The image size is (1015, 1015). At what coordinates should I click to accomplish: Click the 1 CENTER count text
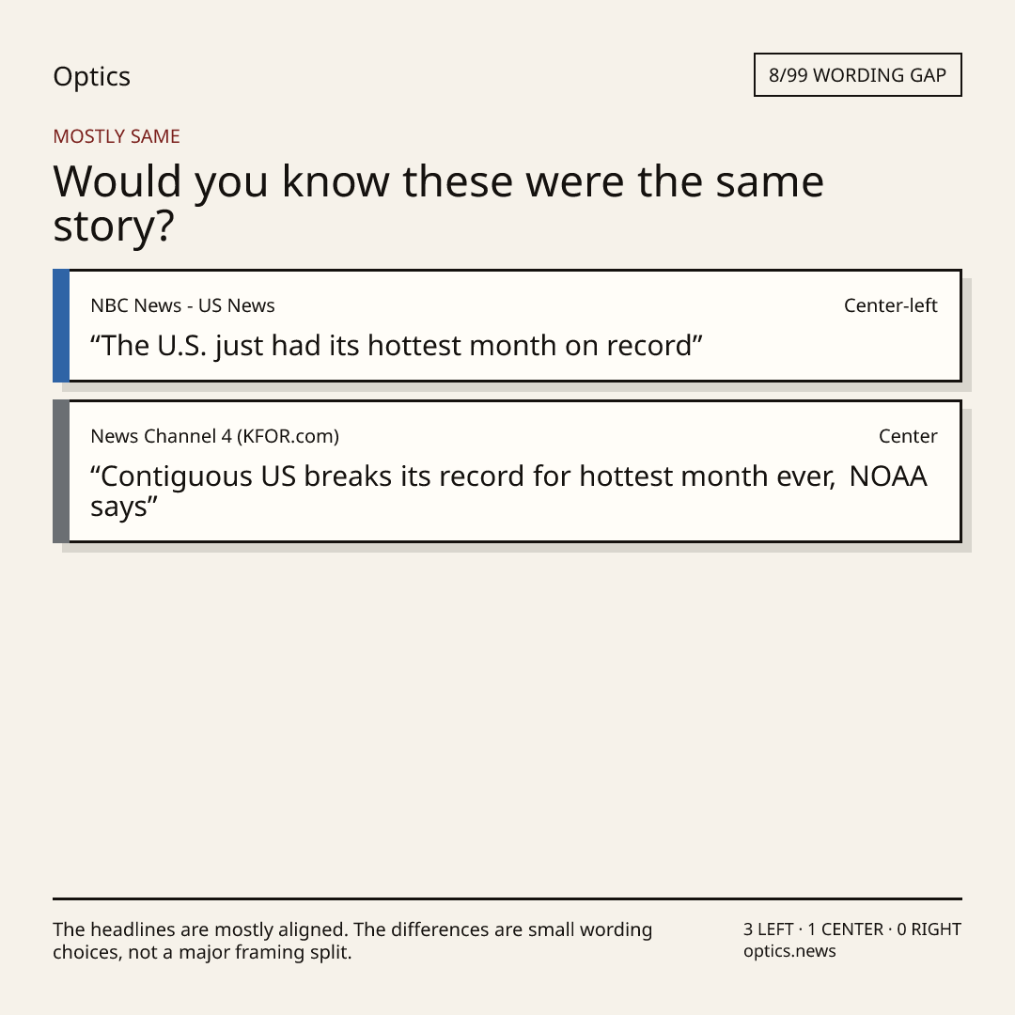click(x=845, y=929)
